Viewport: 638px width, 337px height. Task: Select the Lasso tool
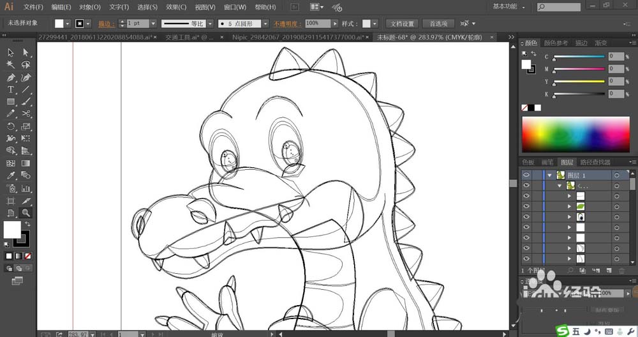click(26, 64)
